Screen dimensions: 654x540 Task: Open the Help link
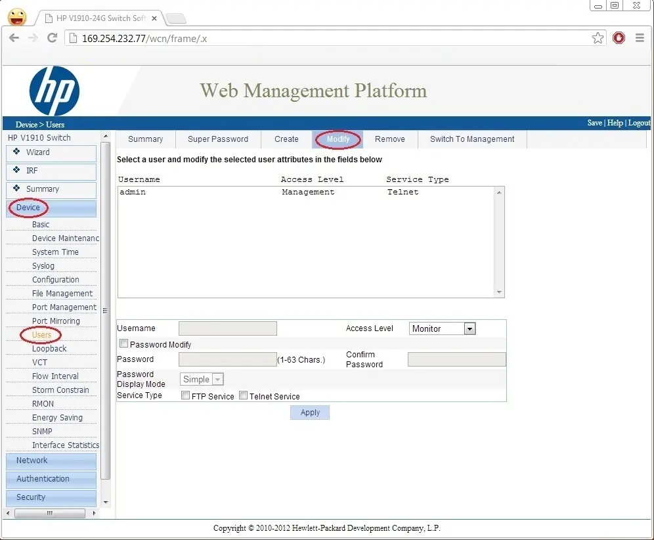point(615,123)
